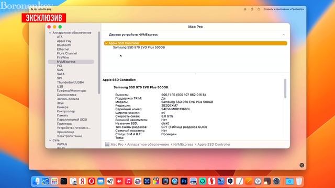
Task: Select SAS in the sidebar
Action: point(60,70)
